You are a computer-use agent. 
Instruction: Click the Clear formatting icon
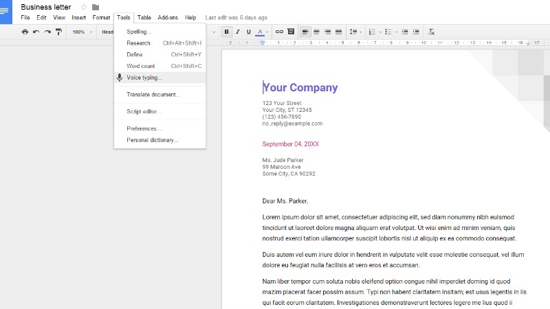[x=431, y=32]
